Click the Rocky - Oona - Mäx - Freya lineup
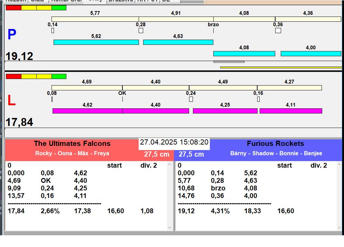The image size is (344, 247). (72, 153)
